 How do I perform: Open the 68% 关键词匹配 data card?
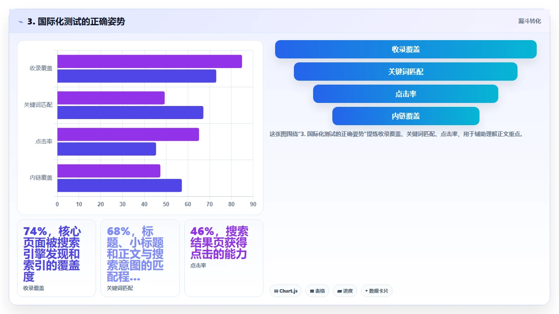point(140,258)
